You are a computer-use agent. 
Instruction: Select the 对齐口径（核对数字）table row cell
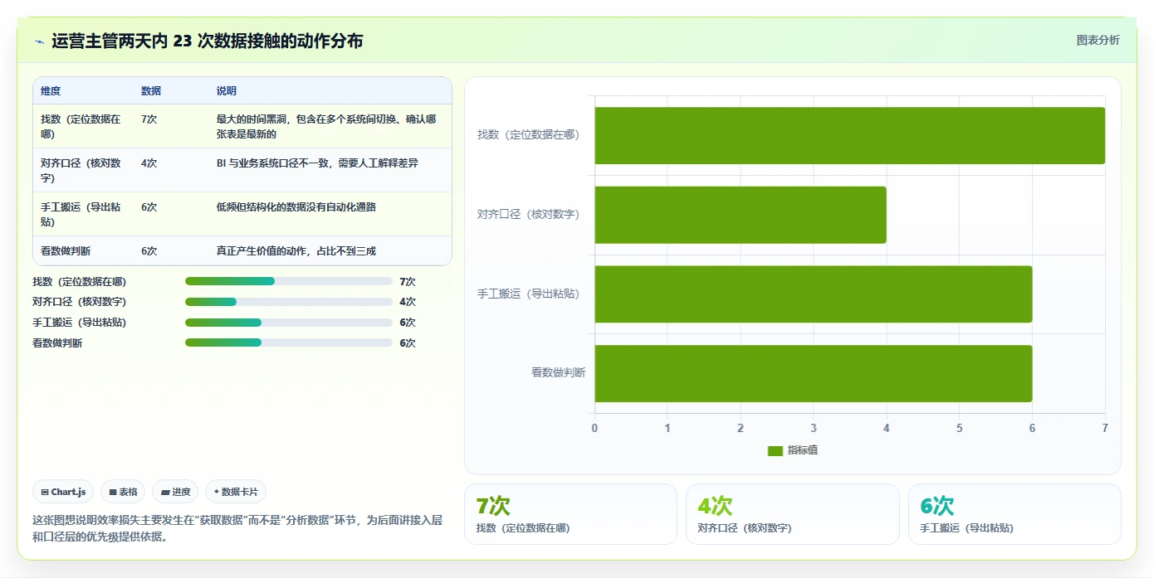[x=81, y=170]
